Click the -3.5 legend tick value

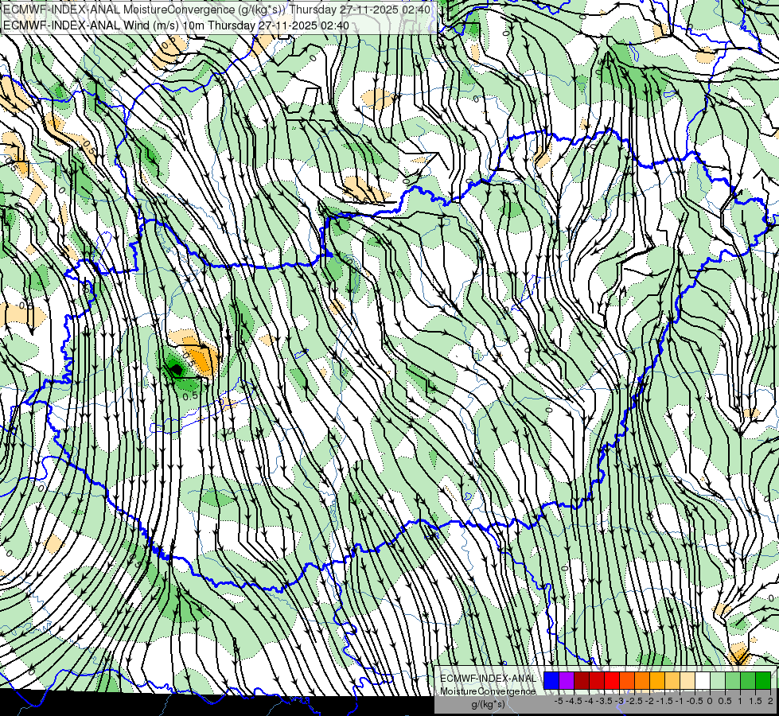click(x=604, y=701)
